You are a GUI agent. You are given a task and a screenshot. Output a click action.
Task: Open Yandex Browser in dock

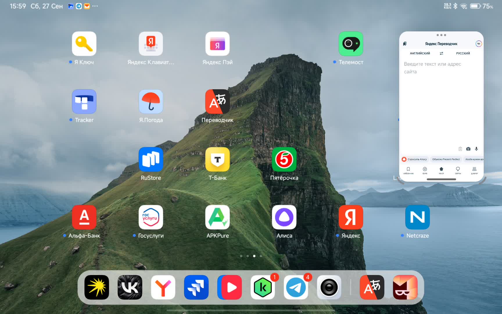click(x=163, y=287)
